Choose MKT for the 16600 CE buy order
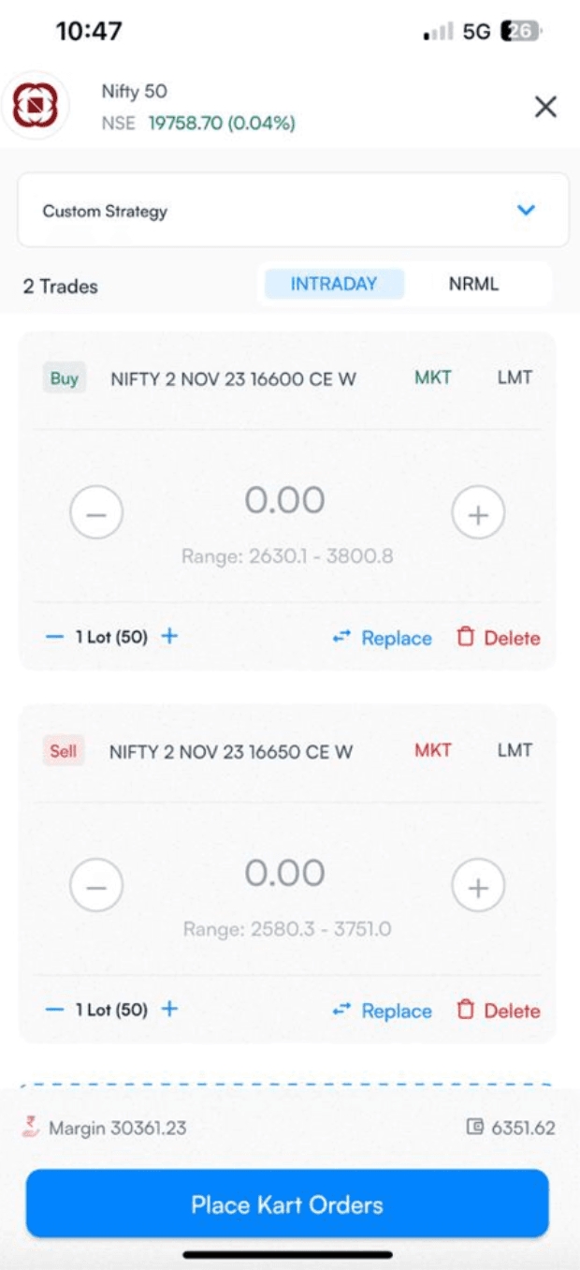 [433, 378]
